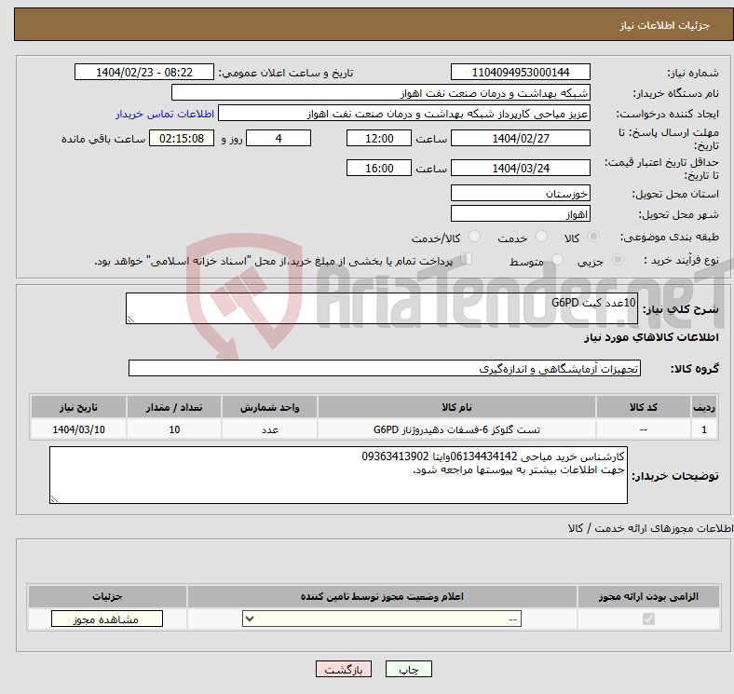The height and width of the screenshot is (694, 734).
Task: Click the الزامی بودن ارائه مجوز header
Action: (648, 596)
